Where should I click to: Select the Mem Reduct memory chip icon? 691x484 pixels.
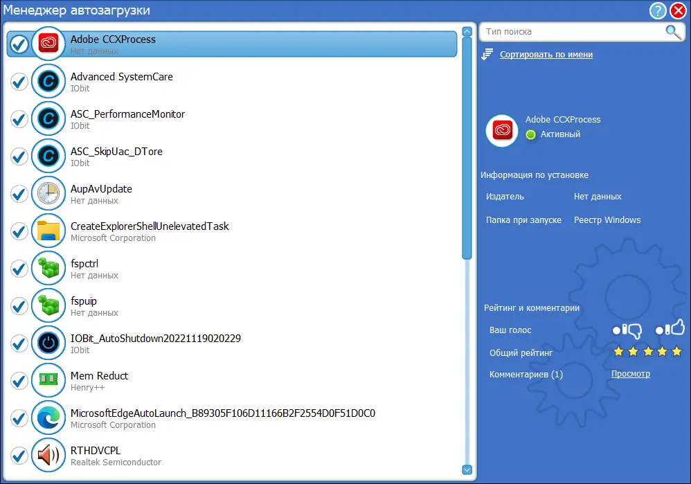click(48, 380)
